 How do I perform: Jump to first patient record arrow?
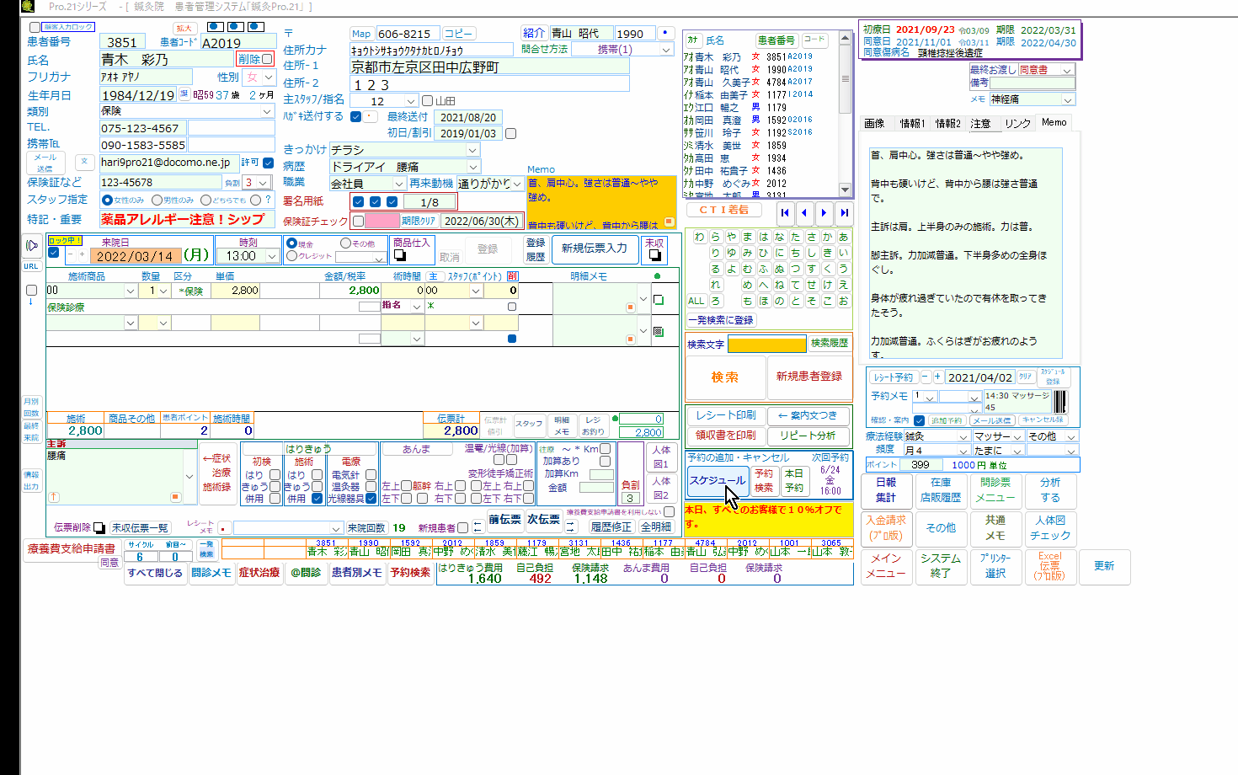[785, 213]
